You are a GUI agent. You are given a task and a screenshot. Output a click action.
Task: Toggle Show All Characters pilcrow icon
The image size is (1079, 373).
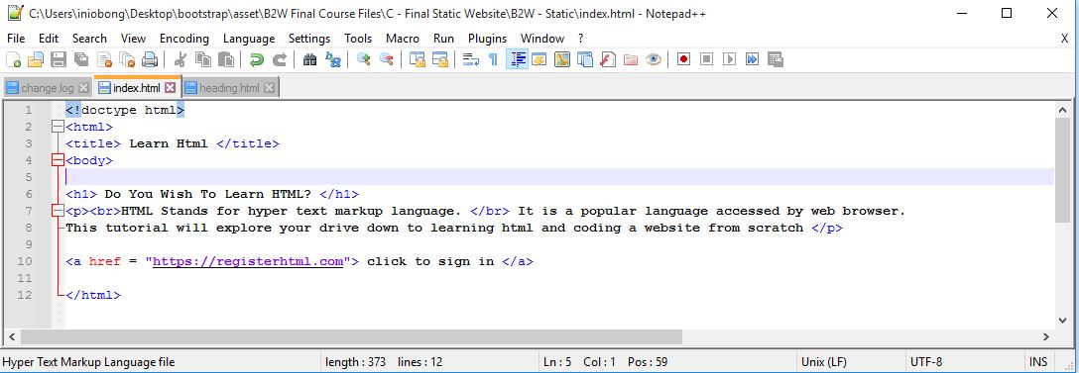point(493,59)
